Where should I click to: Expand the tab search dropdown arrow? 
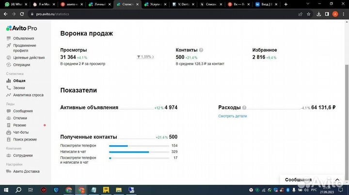point(308,4)
